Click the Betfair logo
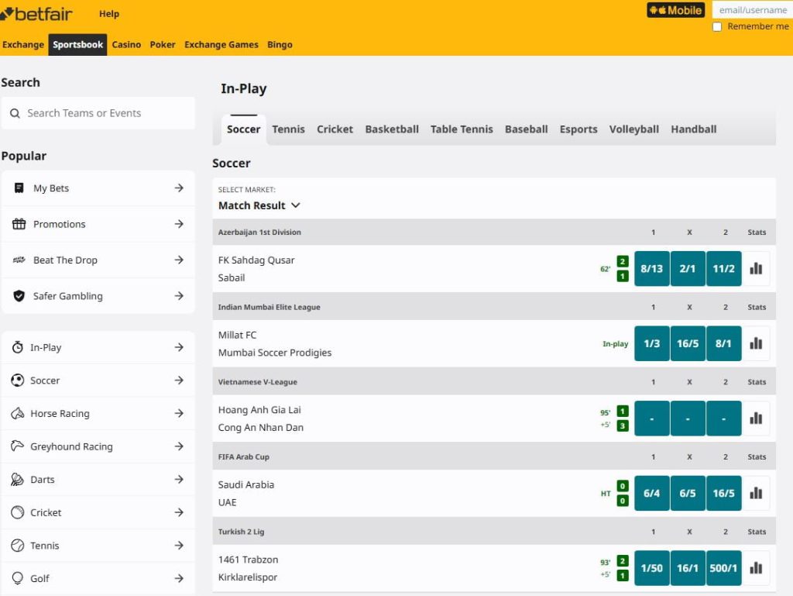Viewport: 793px width, 596px height. point(36,14)
